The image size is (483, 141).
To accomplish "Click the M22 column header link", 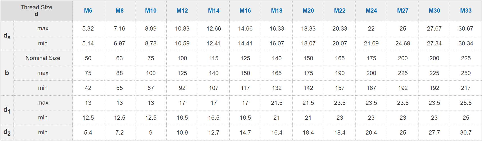I will (340, 11).
